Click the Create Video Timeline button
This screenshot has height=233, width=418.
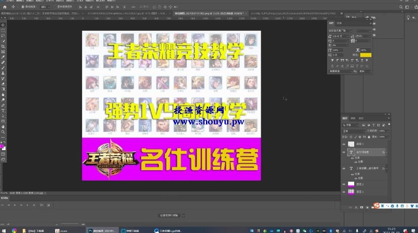point(169,215)
